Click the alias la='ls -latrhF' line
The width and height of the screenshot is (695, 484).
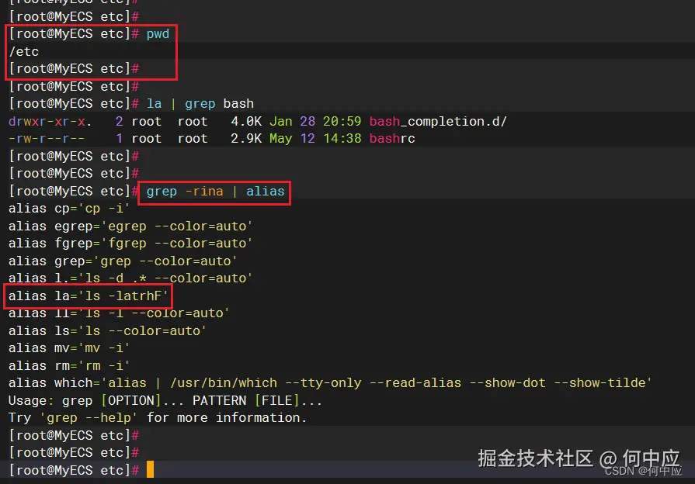[89, 296]
